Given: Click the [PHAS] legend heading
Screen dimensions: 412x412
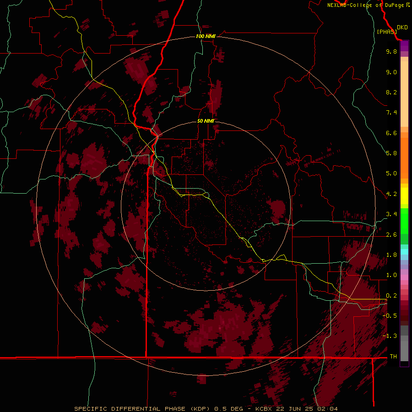Looking at the screenshot, I should pyautogui.click(x=387, y=32).
